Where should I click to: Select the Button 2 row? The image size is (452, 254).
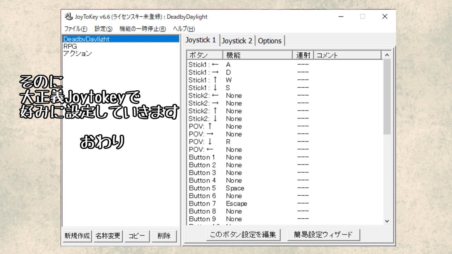tap(285, 164)
